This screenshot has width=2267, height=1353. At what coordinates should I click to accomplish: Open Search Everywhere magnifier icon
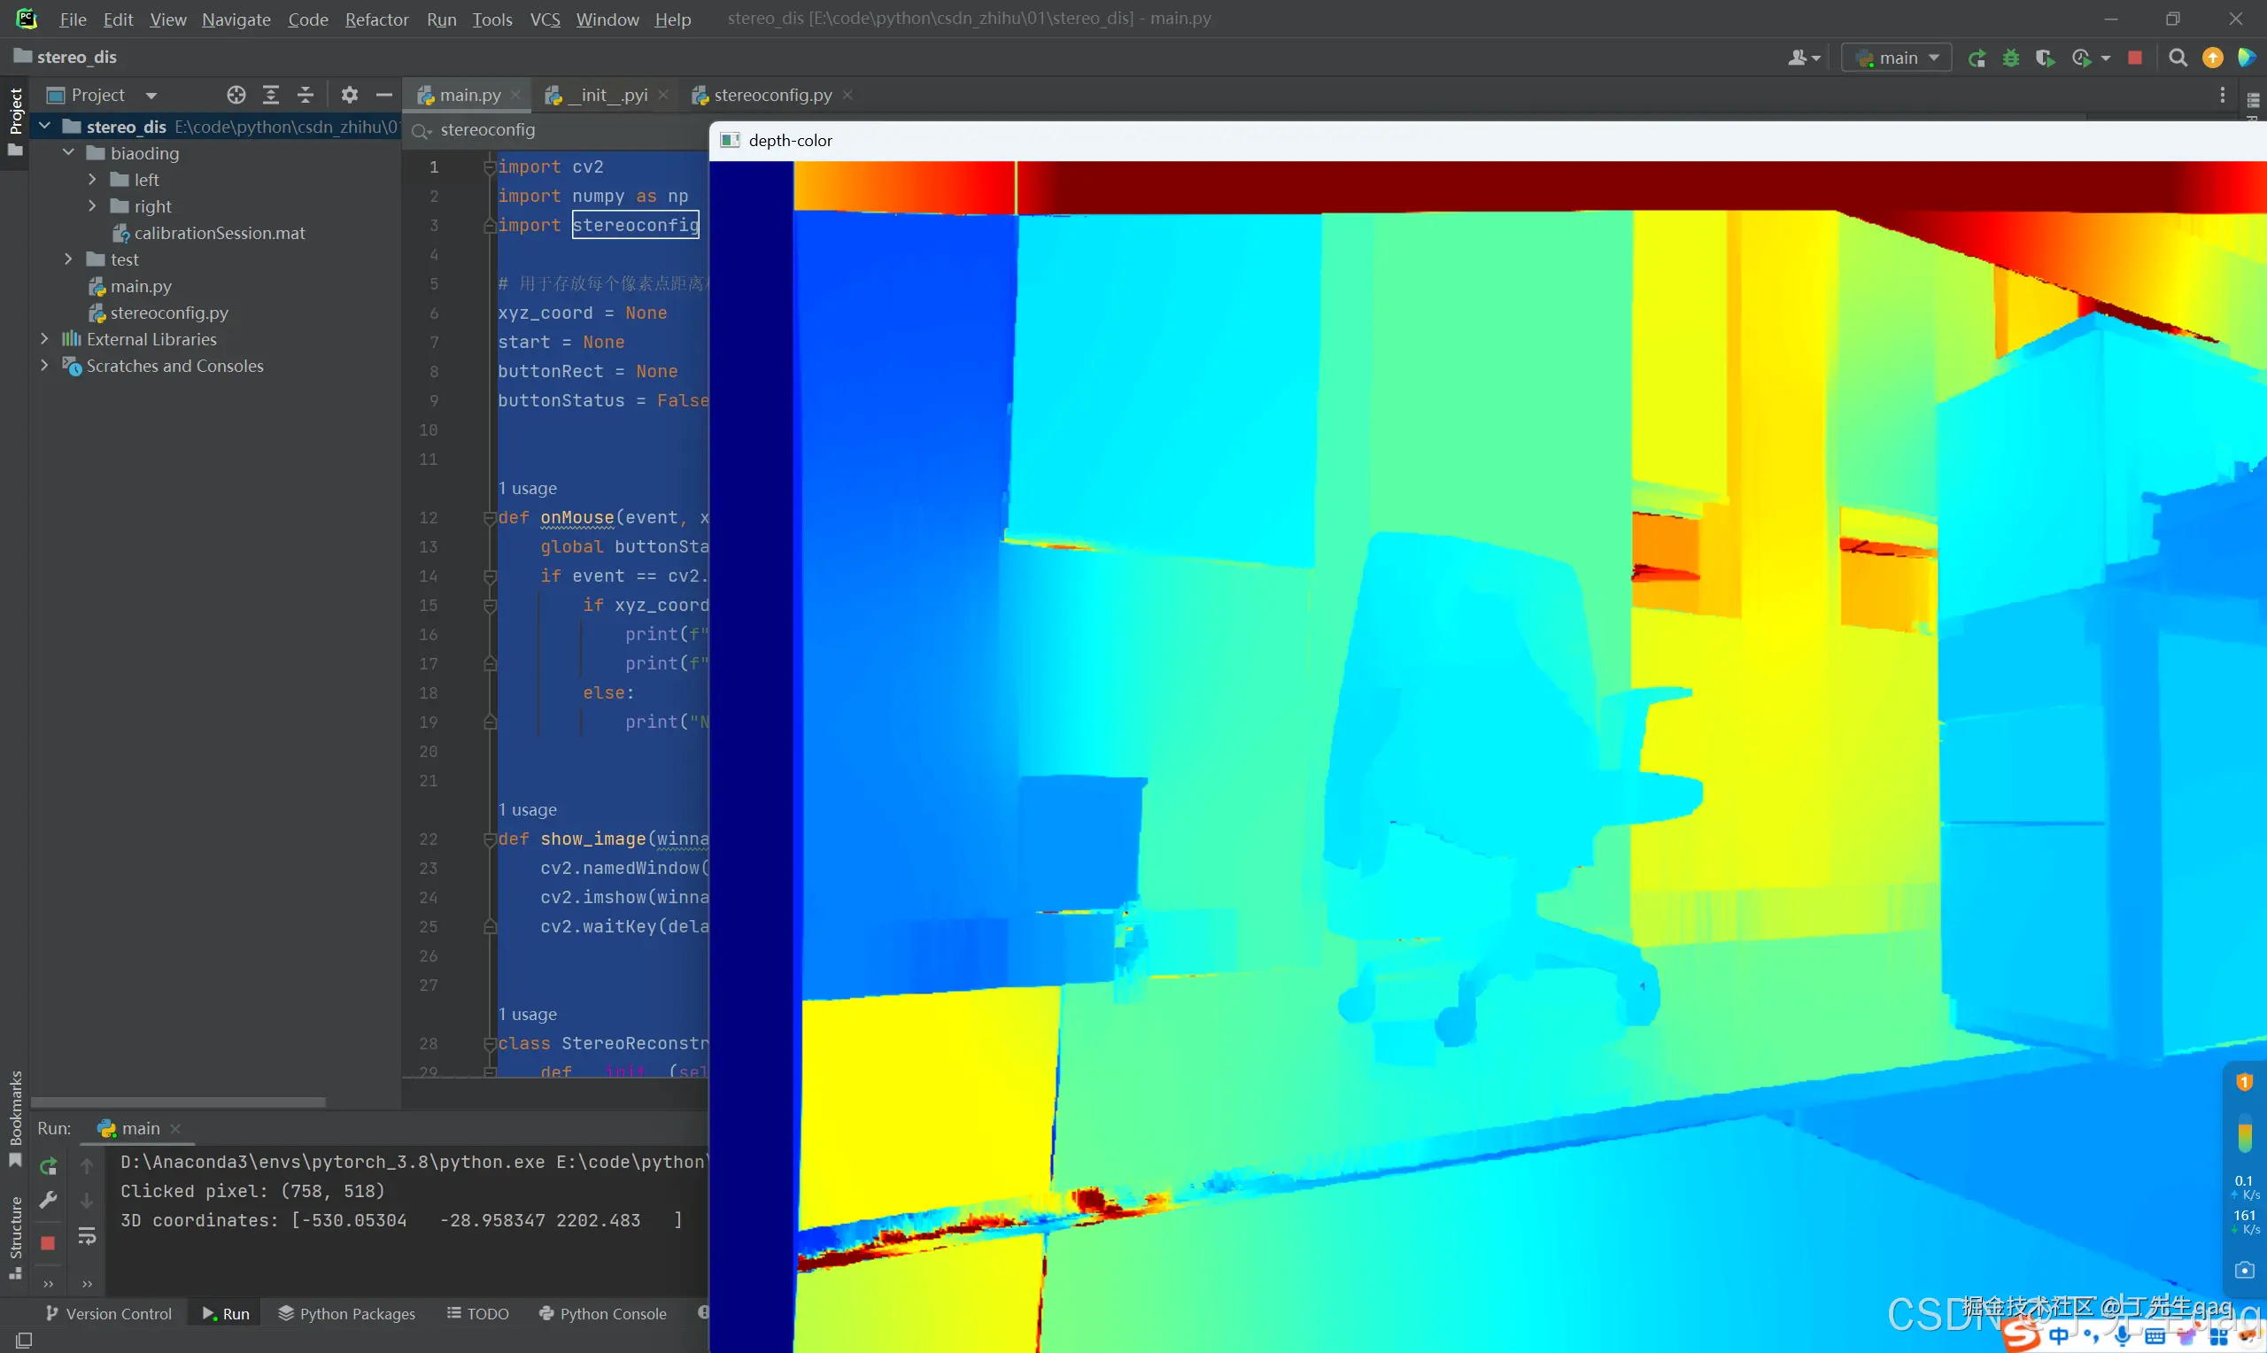(x=2178, y=58)
